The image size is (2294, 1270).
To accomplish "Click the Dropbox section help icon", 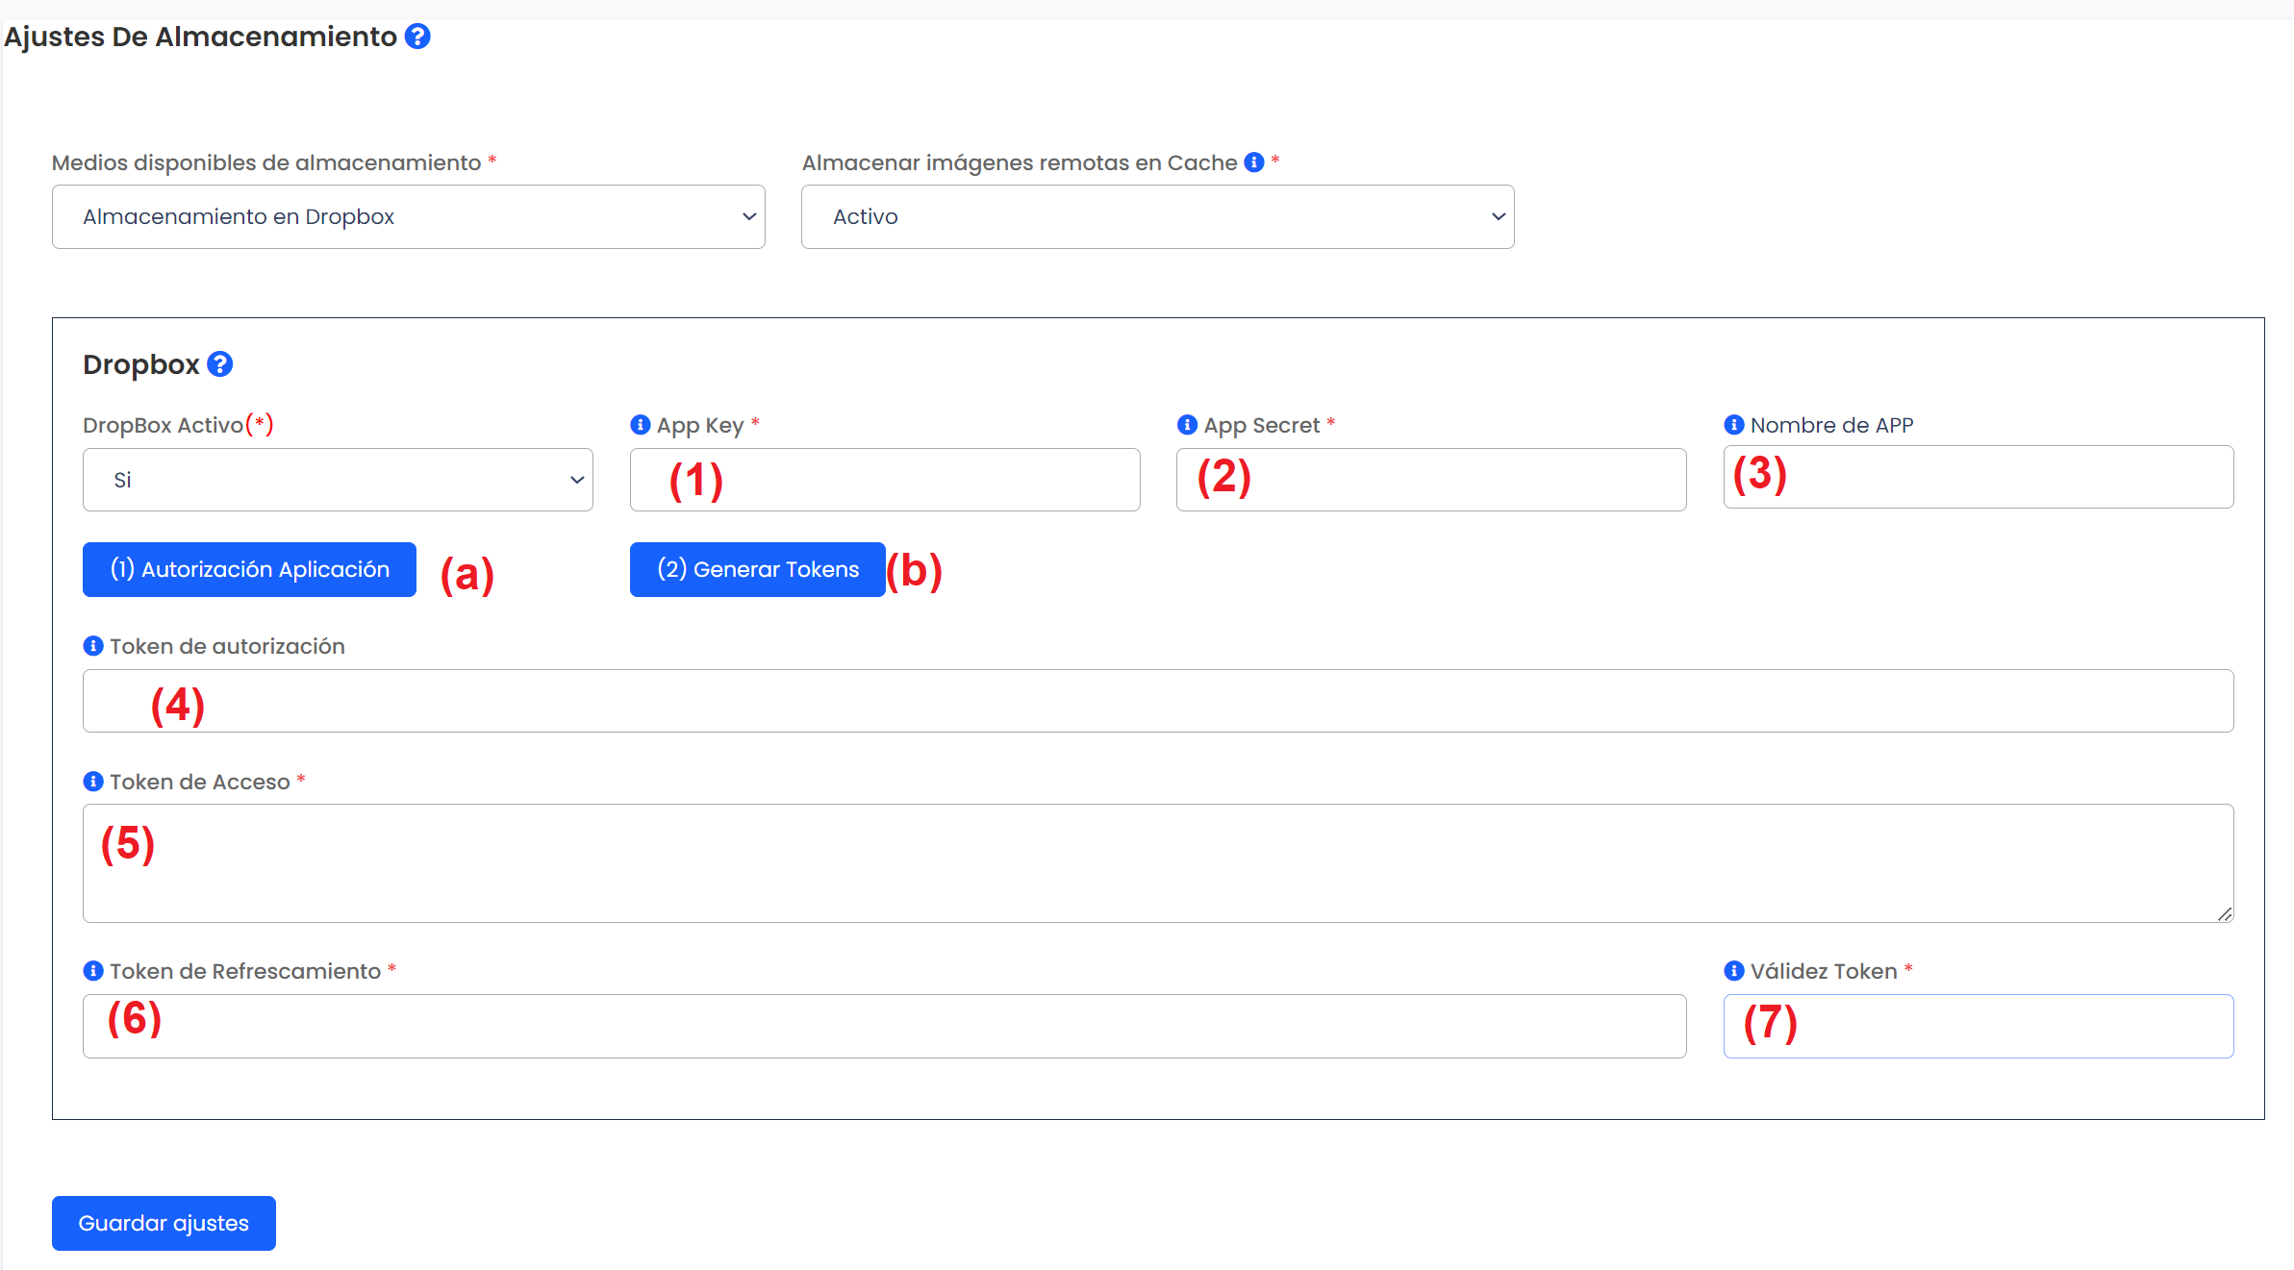I will tap(220, 364).
